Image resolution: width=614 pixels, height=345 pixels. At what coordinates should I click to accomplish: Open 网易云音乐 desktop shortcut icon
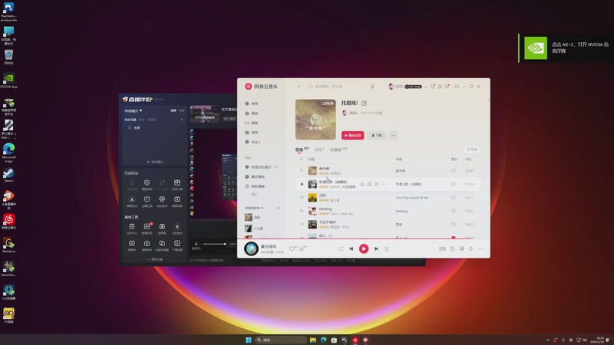8,222
